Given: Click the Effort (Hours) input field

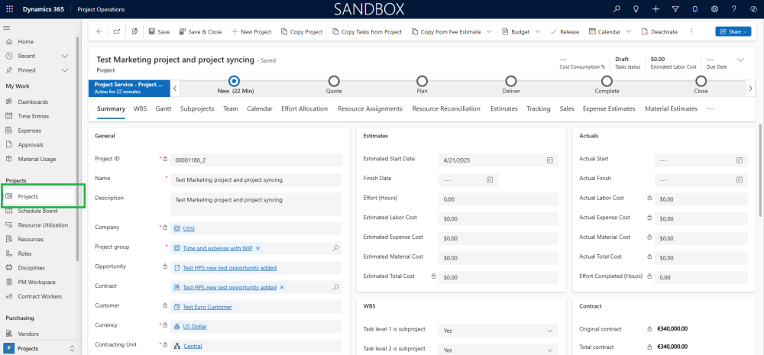Looking at the screenshot, I should (x=498, y=199).
